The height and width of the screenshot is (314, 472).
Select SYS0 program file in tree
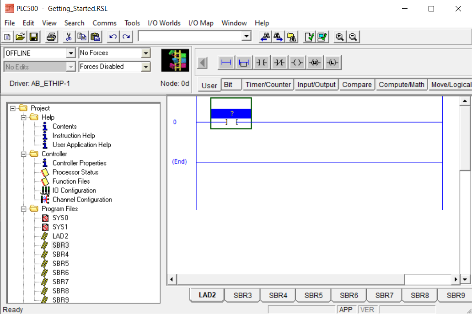(60, 218)
